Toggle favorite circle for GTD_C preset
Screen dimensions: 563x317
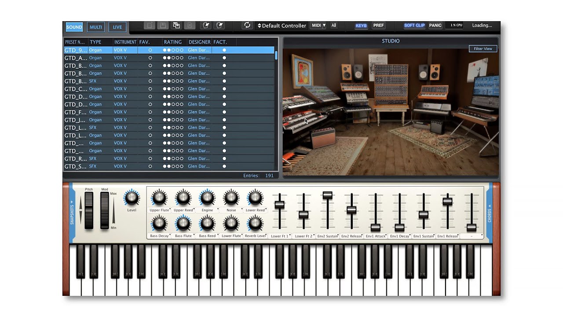click(150, 89)
